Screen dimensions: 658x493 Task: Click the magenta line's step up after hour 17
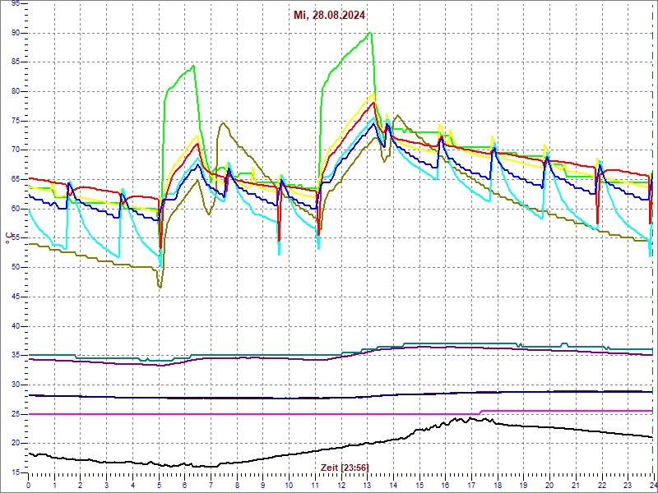pos(481,412)
